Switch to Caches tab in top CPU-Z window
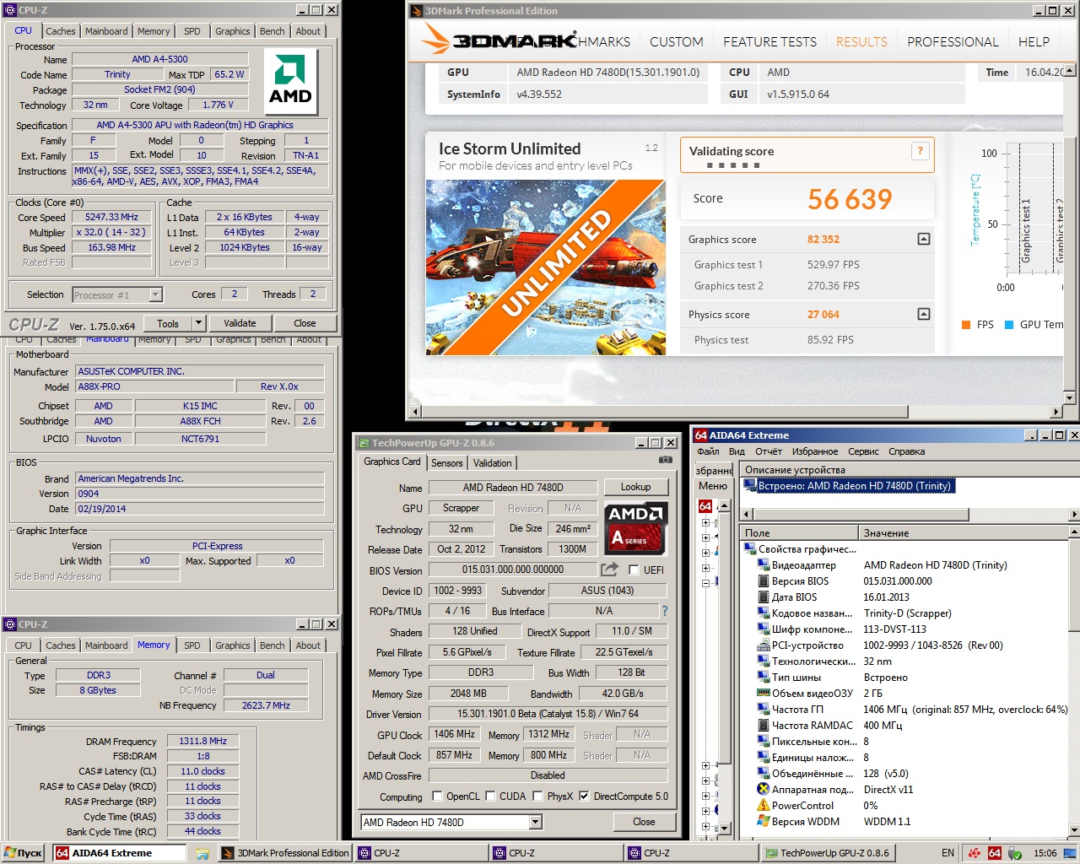 point(61,31)
